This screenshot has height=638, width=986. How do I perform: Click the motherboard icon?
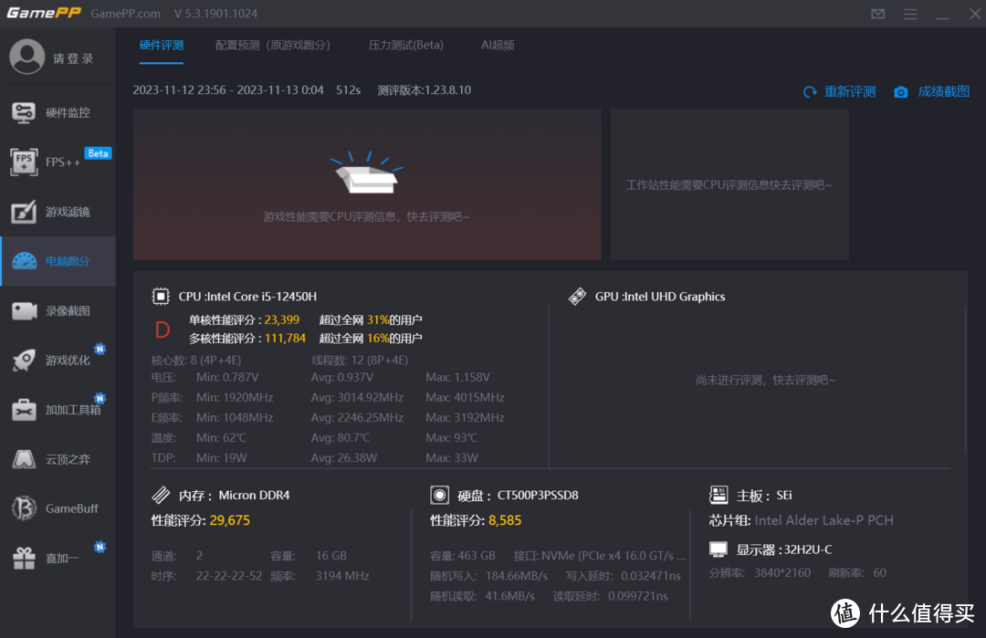tap(719, 496)
